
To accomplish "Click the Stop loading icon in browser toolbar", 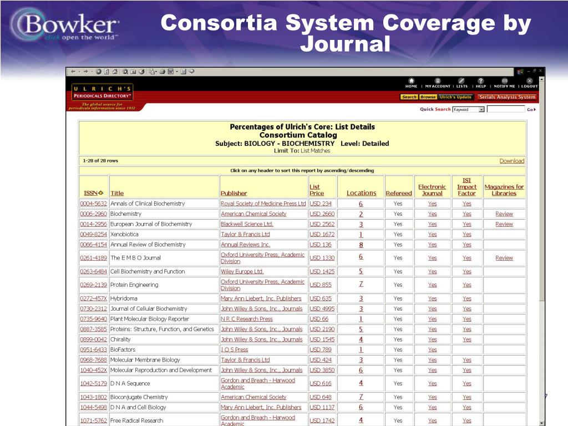I will click(99, 72).
